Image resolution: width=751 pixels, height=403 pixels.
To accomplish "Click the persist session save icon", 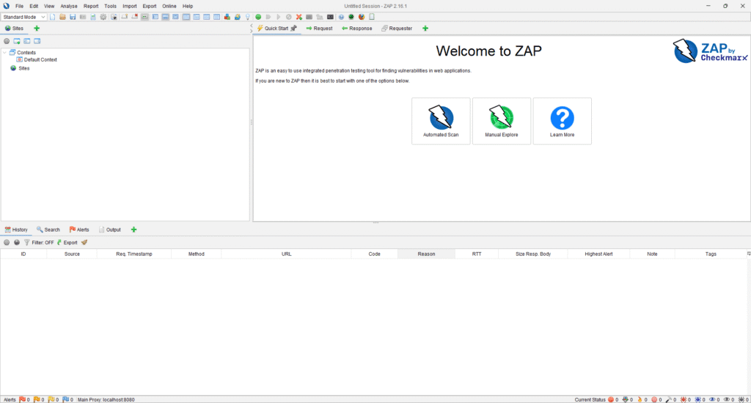I will pyautogui.click(x=73, y=17).
